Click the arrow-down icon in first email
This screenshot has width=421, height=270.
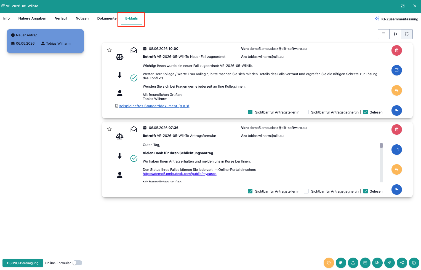[x=119, y=75]
